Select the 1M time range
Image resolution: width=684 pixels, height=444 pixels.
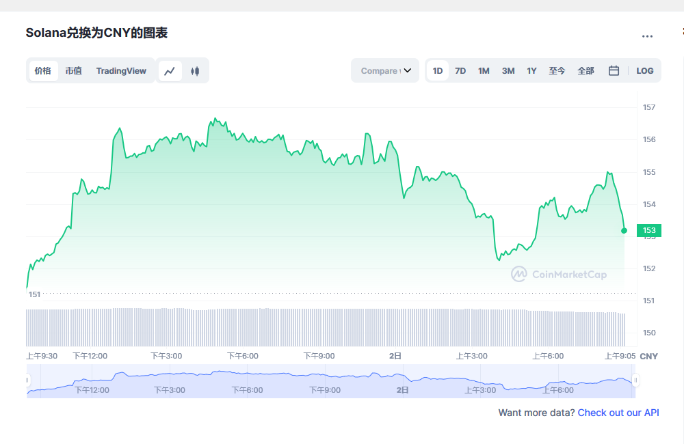(x=484, y=71)
